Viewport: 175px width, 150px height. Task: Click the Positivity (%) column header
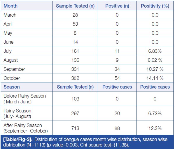pyautogui.click(x=155, y=6)
